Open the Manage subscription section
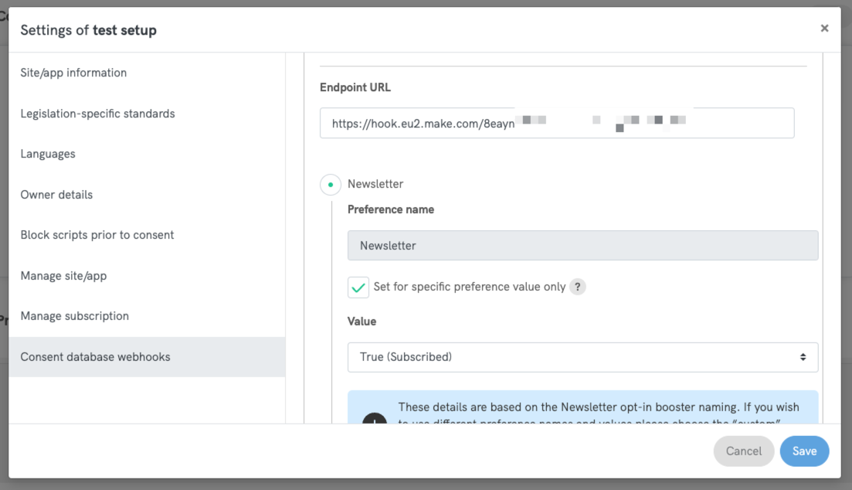 [x=74, y=316]
